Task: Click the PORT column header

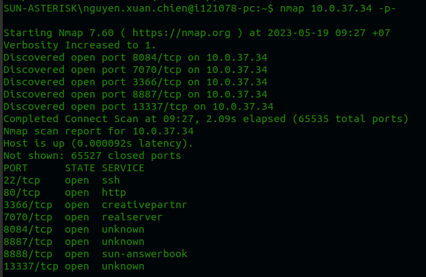Action: tap(16, 168)
